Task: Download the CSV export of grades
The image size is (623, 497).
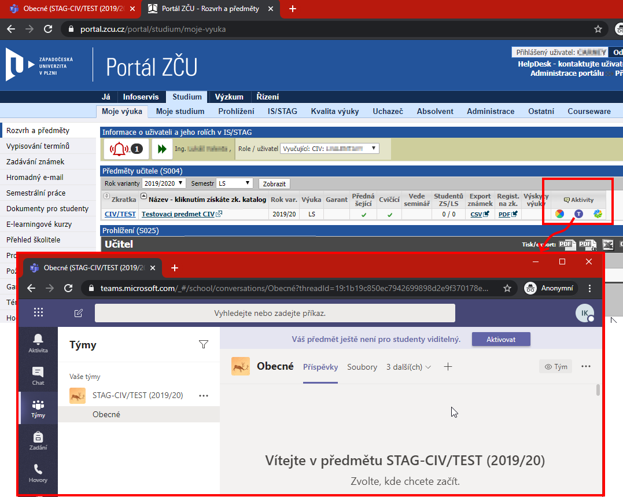Action: click(480, 214)
